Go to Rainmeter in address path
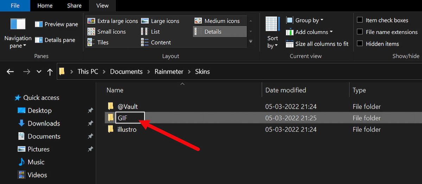Image resolution: width=422 pixels, height=184 pixels. 169,71
